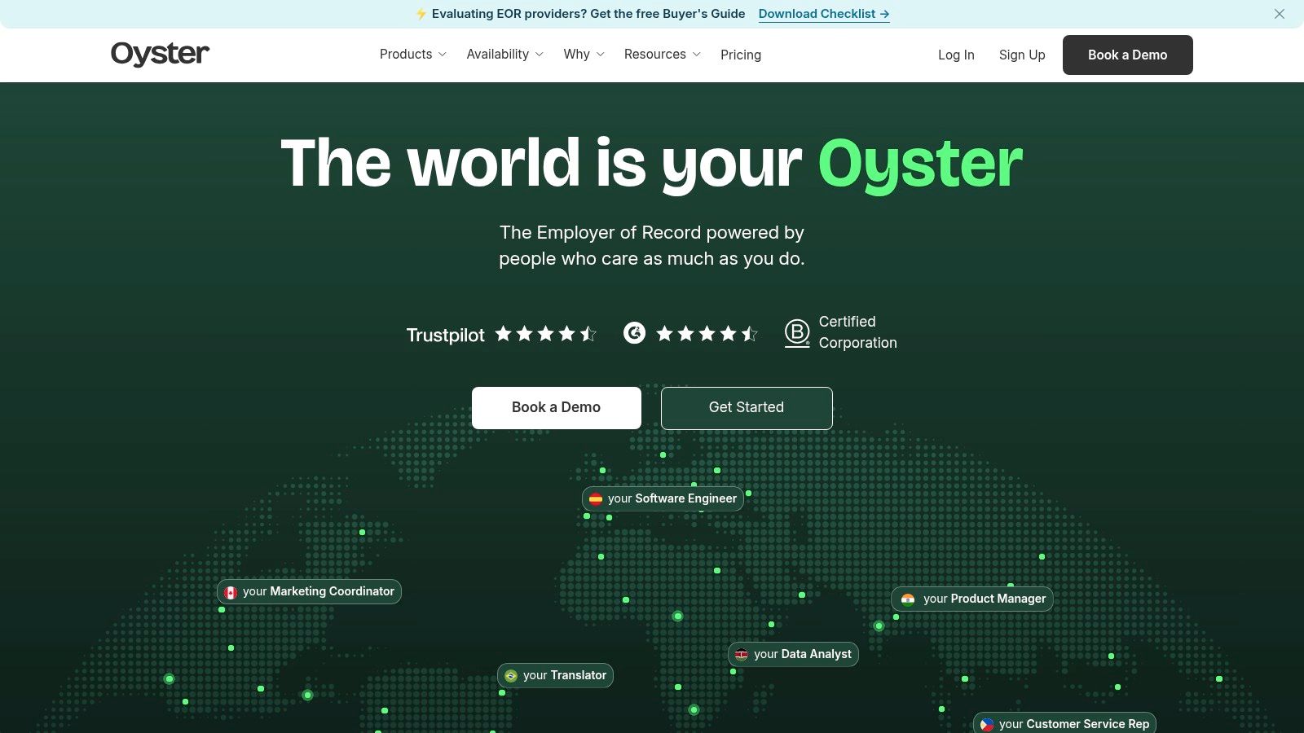Click India flag on Product Manager tag
The height and width of the screenshot is (733, 1304).
(908, 599)
